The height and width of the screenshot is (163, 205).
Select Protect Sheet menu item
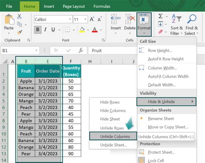(167, 152)
